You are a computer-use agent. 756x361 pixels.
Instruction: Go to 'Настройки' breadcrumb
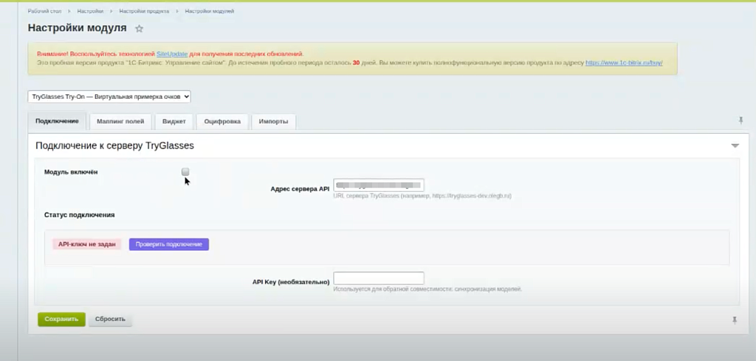pos(90,11)
